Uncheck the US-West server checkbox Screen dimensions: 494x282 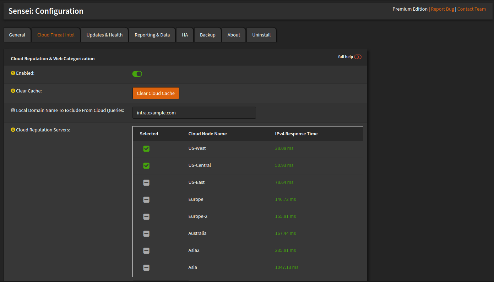click(146, 149)
